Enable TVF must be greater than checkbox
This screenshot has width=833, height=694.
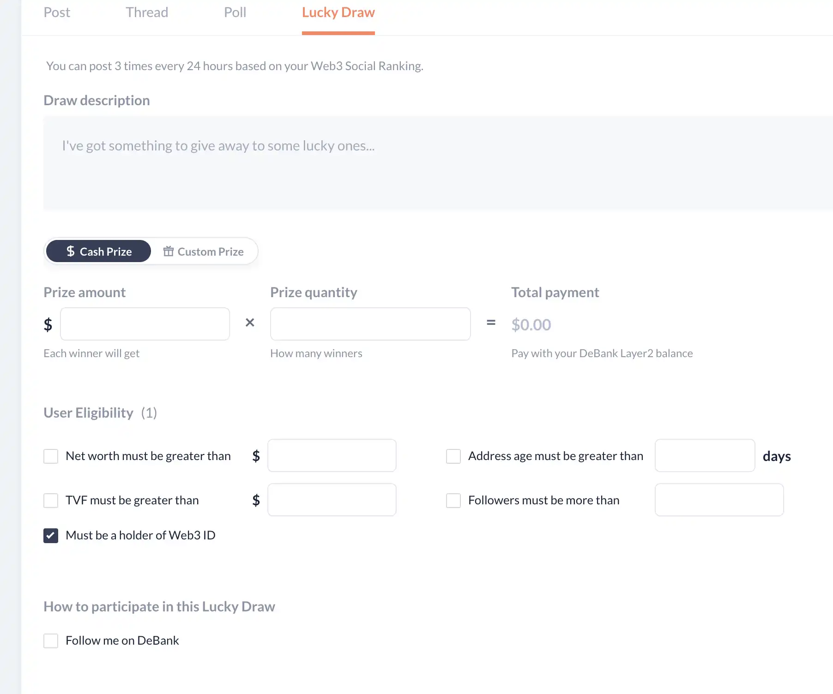[51, 501]
